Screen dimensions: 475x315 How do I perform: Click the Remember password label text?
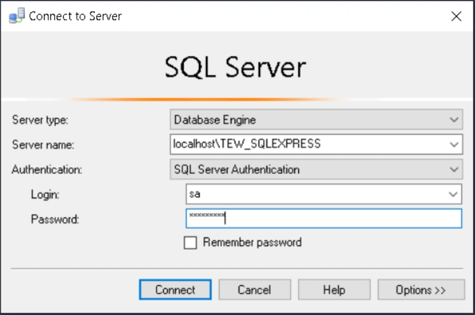[252, 242]
